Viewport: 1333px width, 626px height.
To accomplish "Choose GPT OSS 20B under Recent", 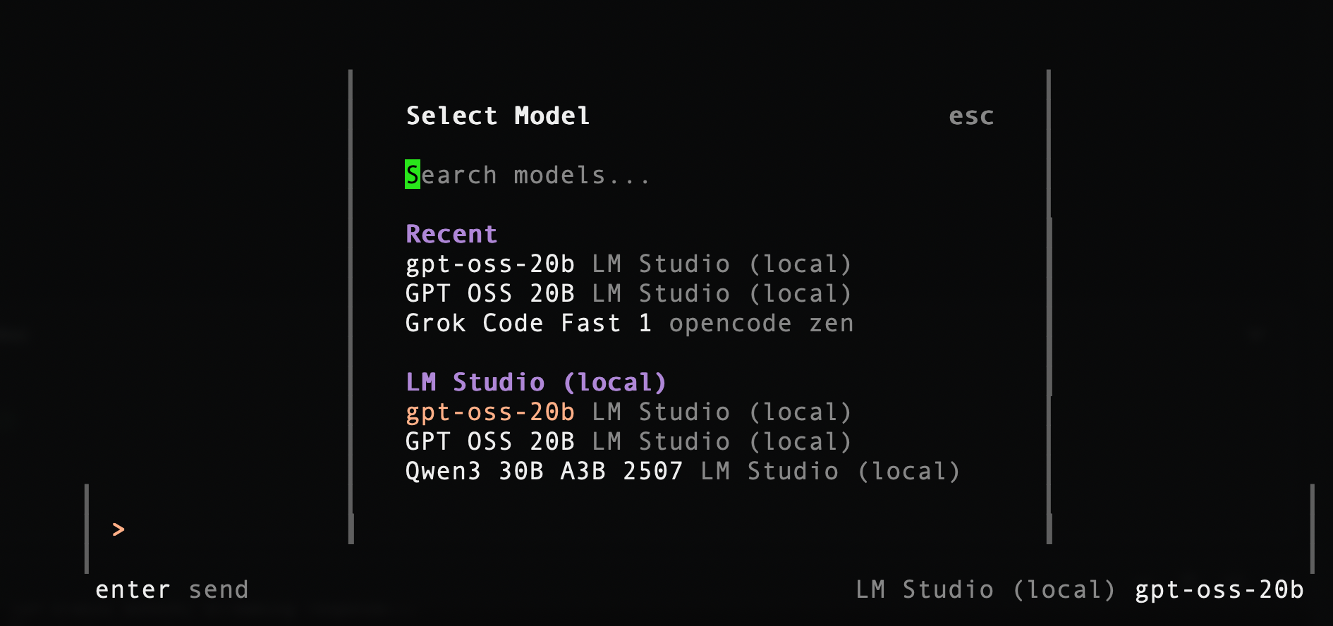I will click(x=489, y=294).
